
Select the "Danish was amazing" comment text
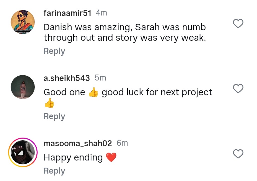(125, 32)
